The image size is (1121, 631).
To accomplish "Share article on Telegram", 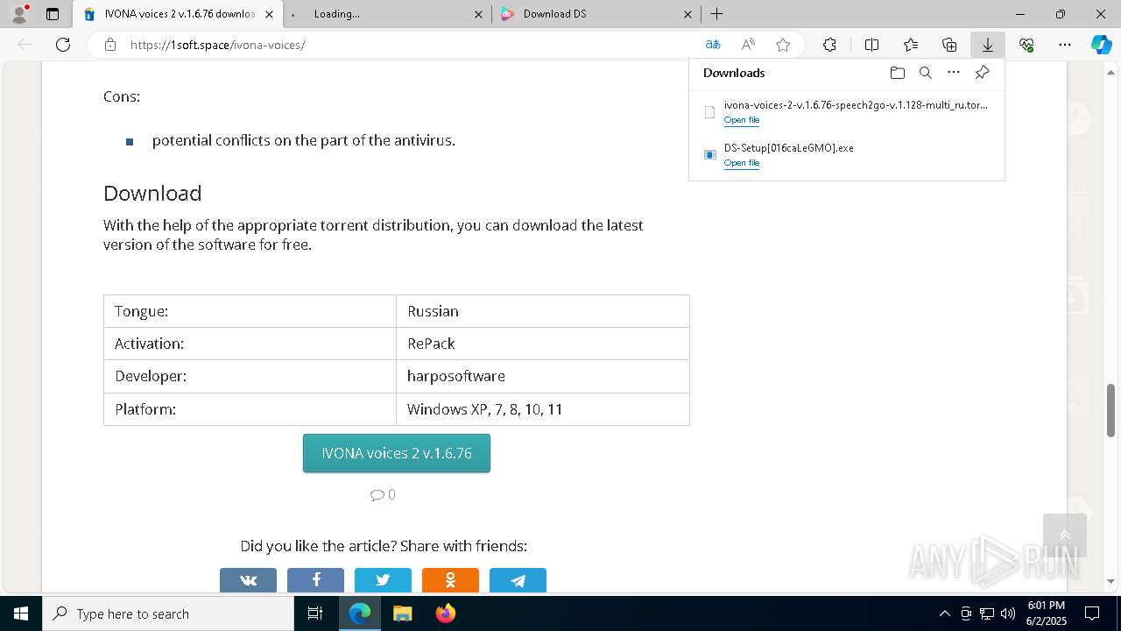I will click(518, 580).
